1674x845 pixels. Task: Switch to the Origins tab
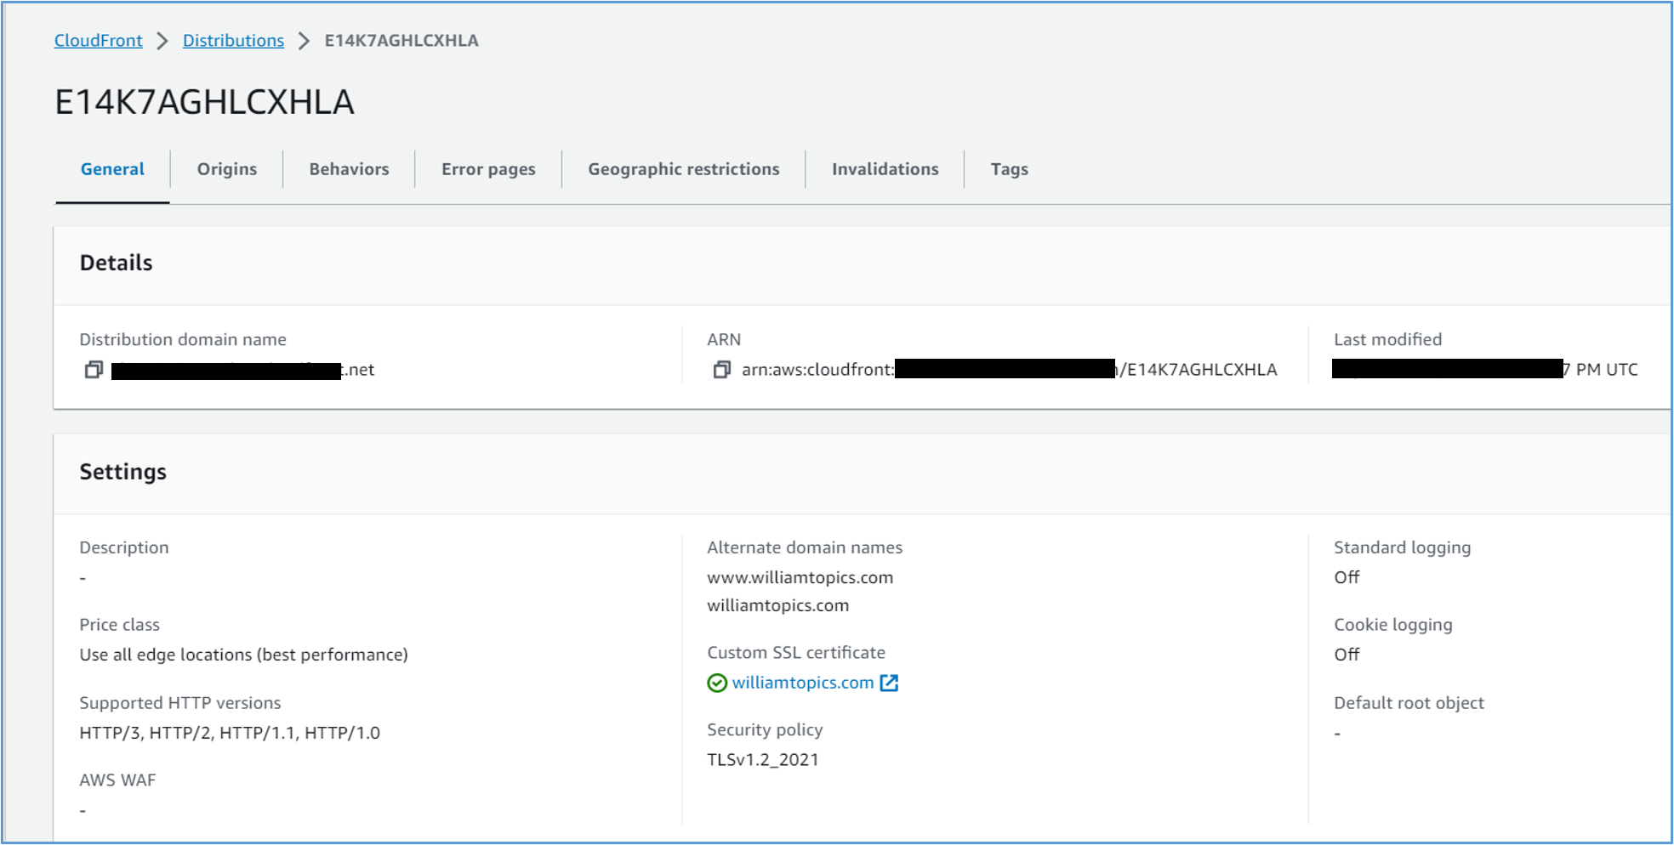[226, 168]
